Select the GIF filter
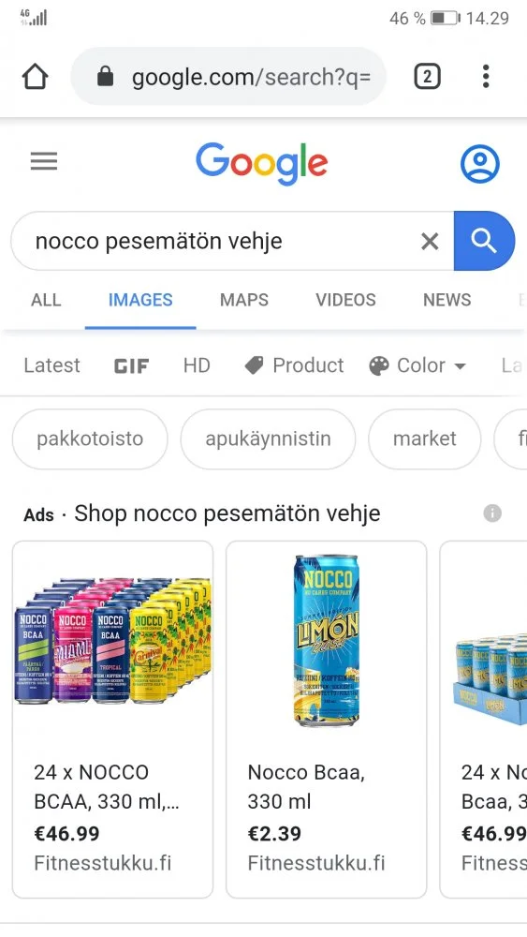The width and height of the screenshot is (527, 937). (x=131, y=365)
